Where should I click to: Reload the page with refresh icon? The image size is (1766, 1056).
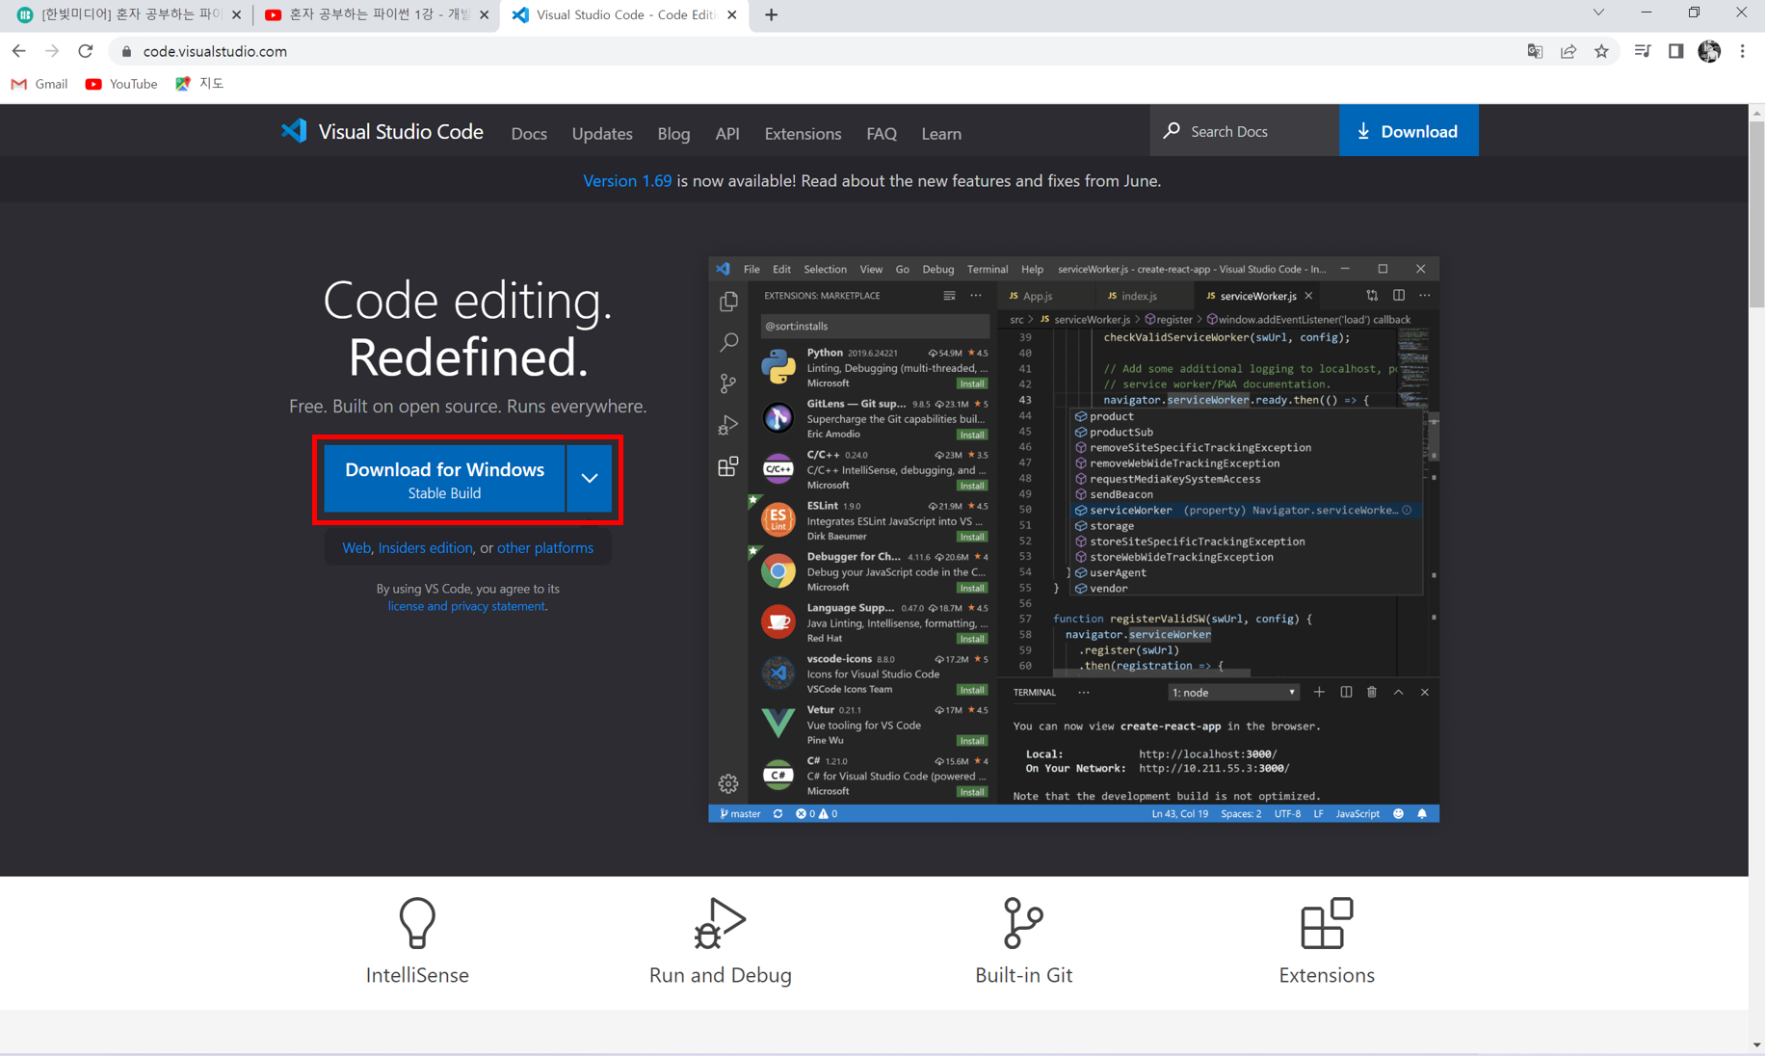pos(86,51)
